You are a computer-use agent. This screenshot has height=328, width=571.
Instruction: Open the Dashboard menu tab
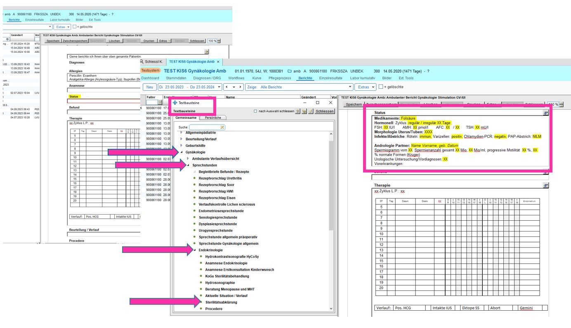pyautogui.click(x=150, y=78)
